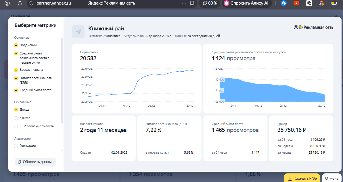Image resolution: width=343 pixels, height=182 pixels.
Task: Download the report via Скачать PNG
Action: 302,178
